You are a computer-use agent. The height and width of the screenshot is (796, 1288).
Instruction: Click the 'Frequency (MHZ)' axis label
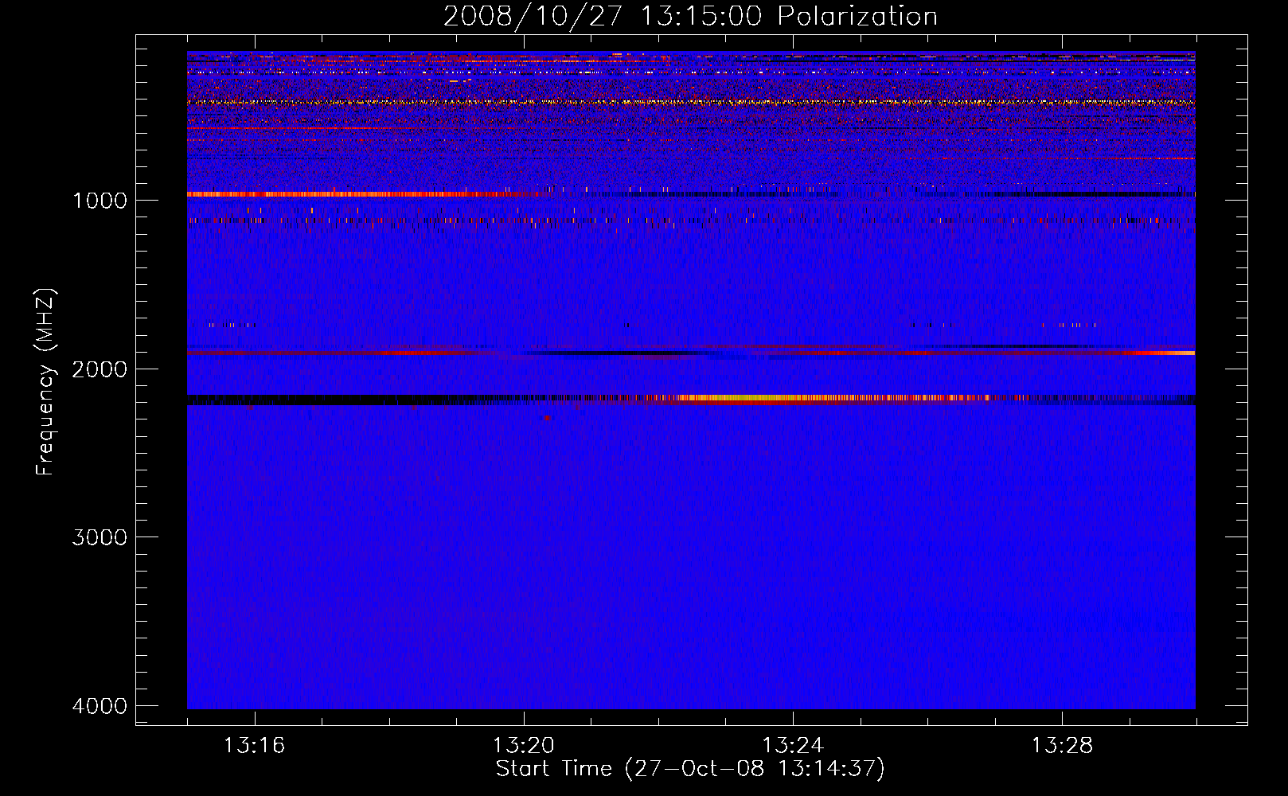(45, 383)
